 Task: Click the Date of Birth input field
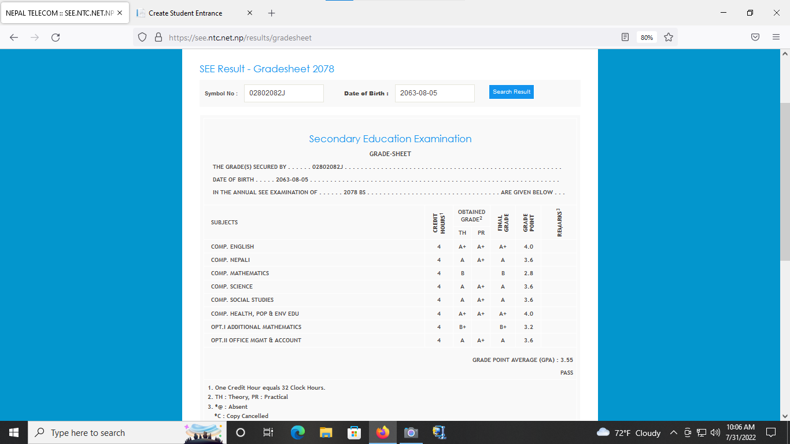coord(434,93)
